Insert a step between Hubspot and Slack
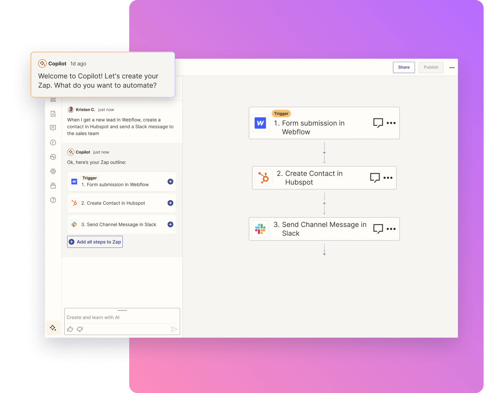 [x=324, y=203]
